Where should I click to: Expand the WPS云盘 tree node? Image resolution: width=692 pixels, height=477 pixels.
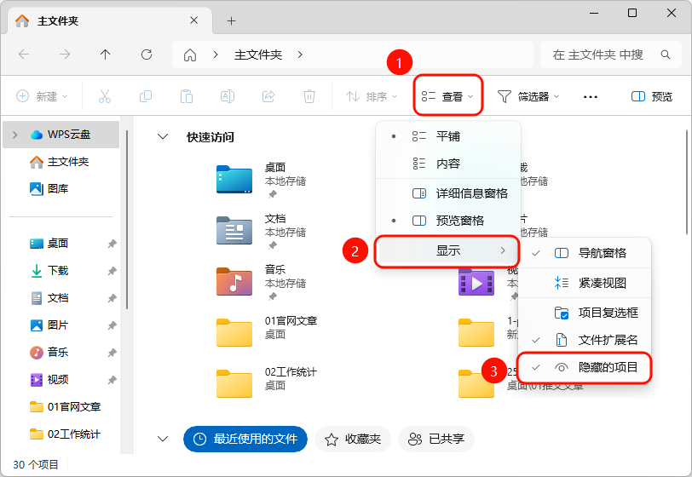tap(15, 135)
